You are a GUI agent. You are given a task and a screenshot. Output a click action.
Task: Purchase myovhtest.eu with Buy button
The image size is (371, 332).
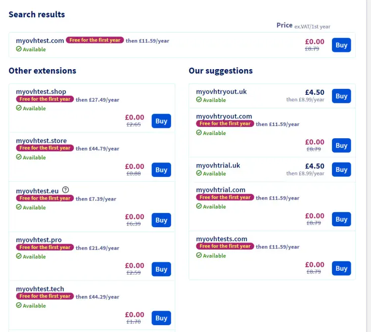(161, 220)
